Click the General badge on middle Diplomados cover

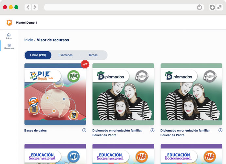coord(142,76)
